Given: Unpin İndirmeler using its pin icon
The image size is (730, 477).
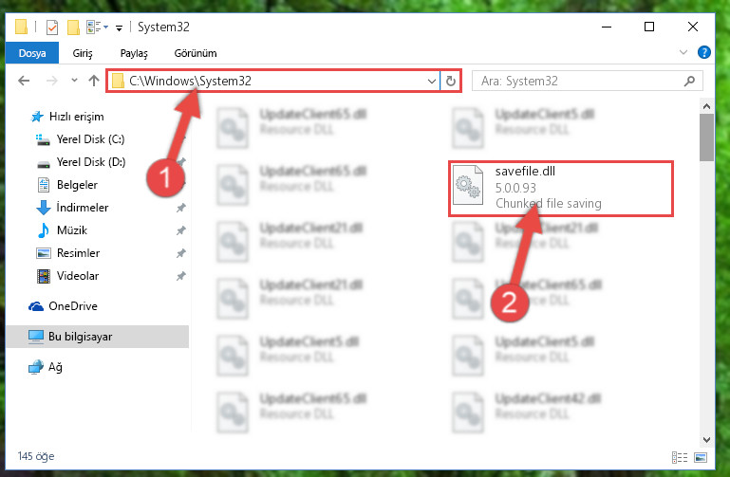Looking at the screenshot, I should click(180, 208).
